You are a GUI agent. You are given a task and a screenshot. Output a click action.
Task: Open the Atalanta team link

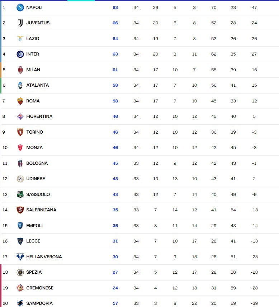37,85
